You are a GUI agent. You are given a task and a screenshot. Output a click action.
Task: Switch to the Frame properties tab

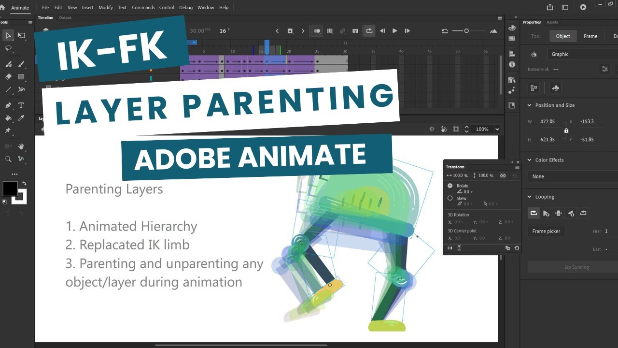(590, 36)
